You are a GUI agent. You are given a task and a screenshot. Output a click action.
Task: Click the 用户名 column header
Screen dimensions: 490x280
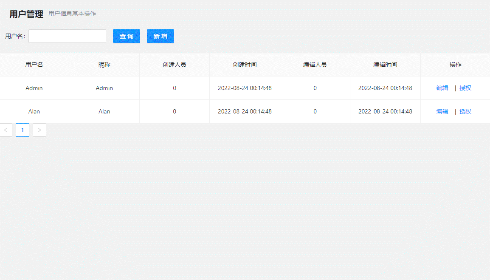34,65
